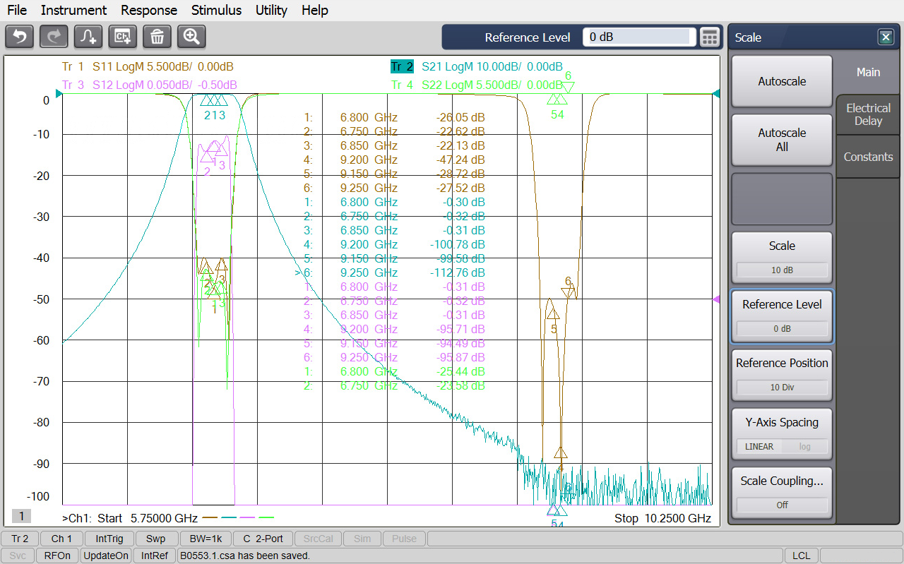Viewport: 904px width, 564px height.
Task: Click the Undo arrow icon
Action: pyautogui.click(x=20, y=37)
